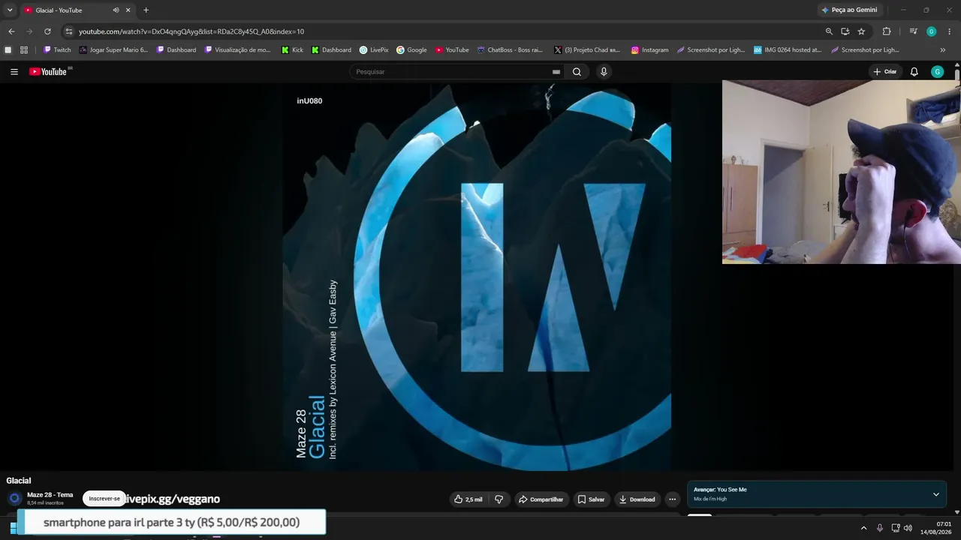The image size is (961, 540).
Task: Open Chrome media controls icon
Action: pos(913,31)
